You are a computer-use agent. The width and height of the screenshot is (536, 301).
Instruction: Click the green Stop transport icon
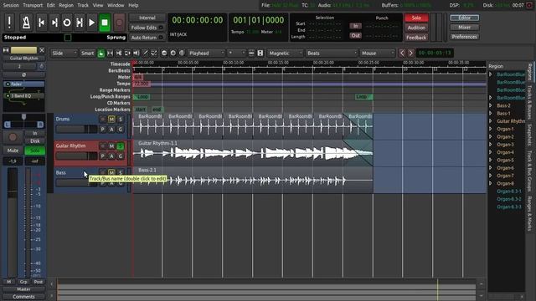pos(105,23)
